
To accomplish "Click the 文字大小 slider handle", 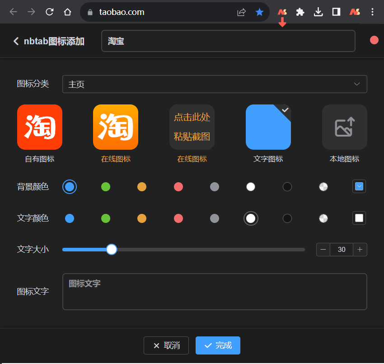I will click(112, 250).
